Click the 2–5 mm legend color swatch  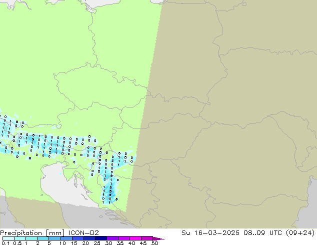43,238
